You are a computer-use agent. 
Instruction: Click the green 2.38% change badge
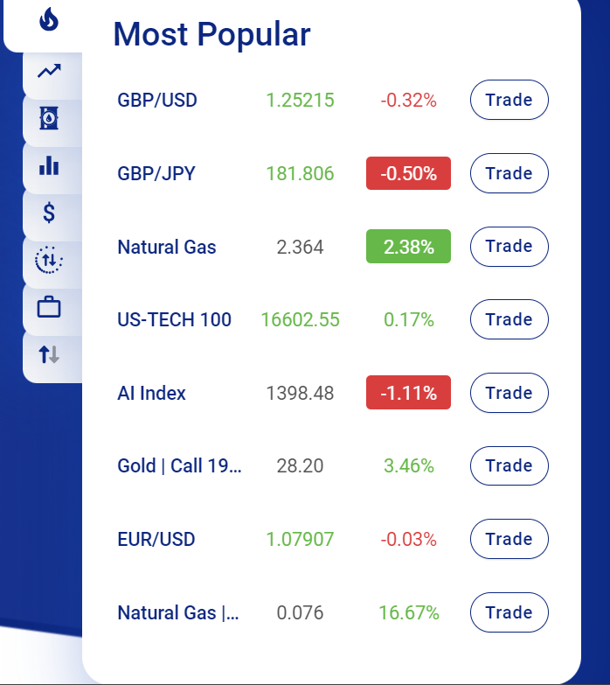[408, 247]
